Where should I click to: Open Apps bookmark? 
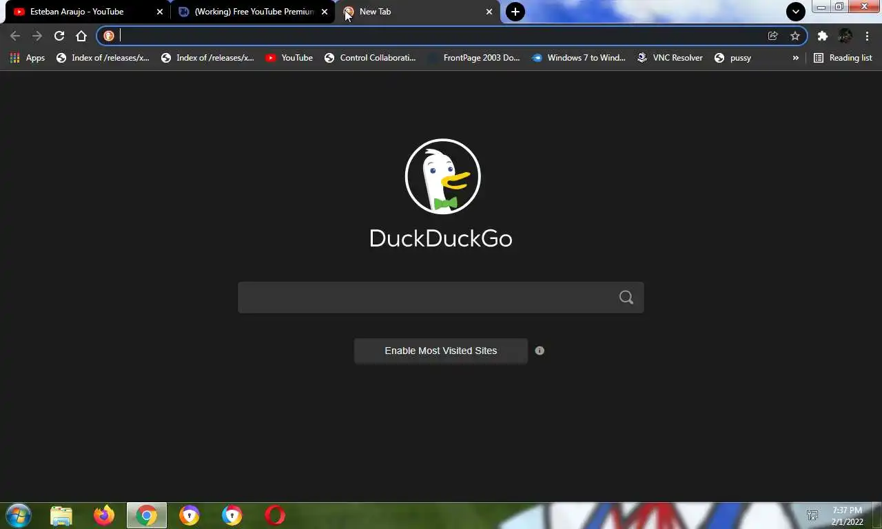point(28,58)
